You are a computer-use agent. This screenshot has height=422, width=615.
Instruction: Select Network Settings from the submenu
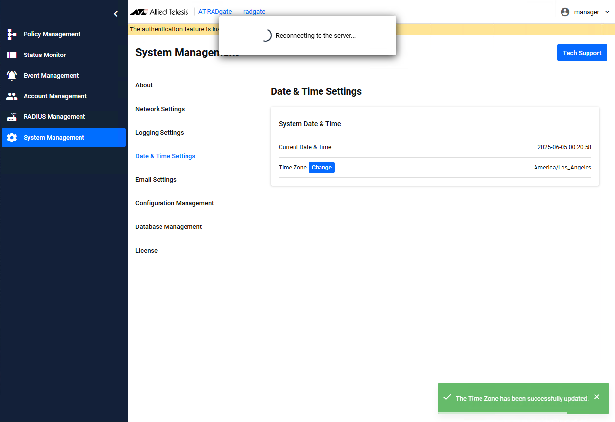[x=160, y=109]
